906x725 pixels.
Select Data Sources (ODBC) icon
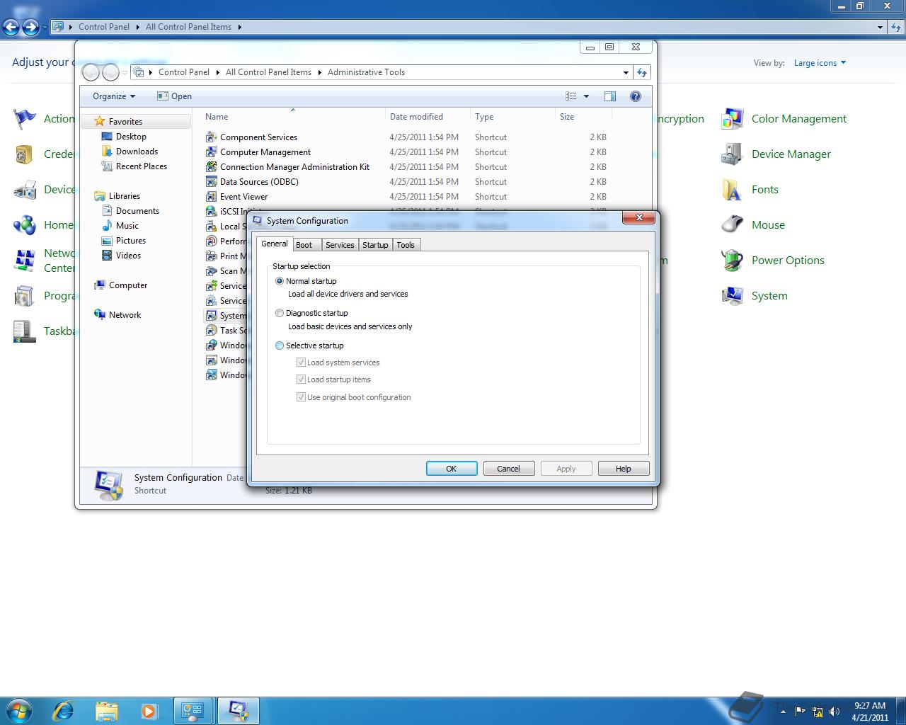tap(211, 181)
